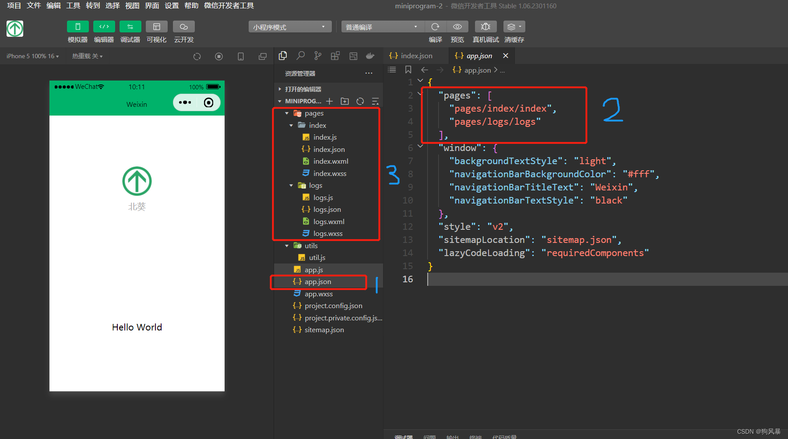The width and height of the screenshot is (788, 439).
Task: Open the iPhone 5 device selector
Action: point(32,56)
